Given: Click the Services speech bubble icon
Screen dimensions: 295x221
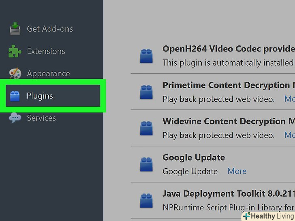Looking at the screenshot, I should (15, 118).
